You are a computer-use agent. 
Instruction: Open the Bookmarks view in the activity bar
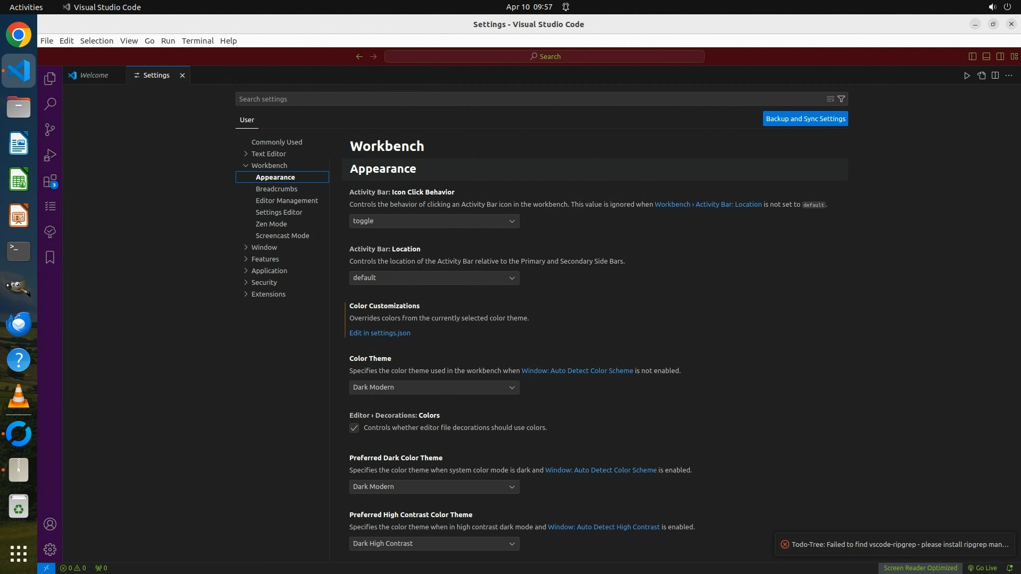(50, 257)
